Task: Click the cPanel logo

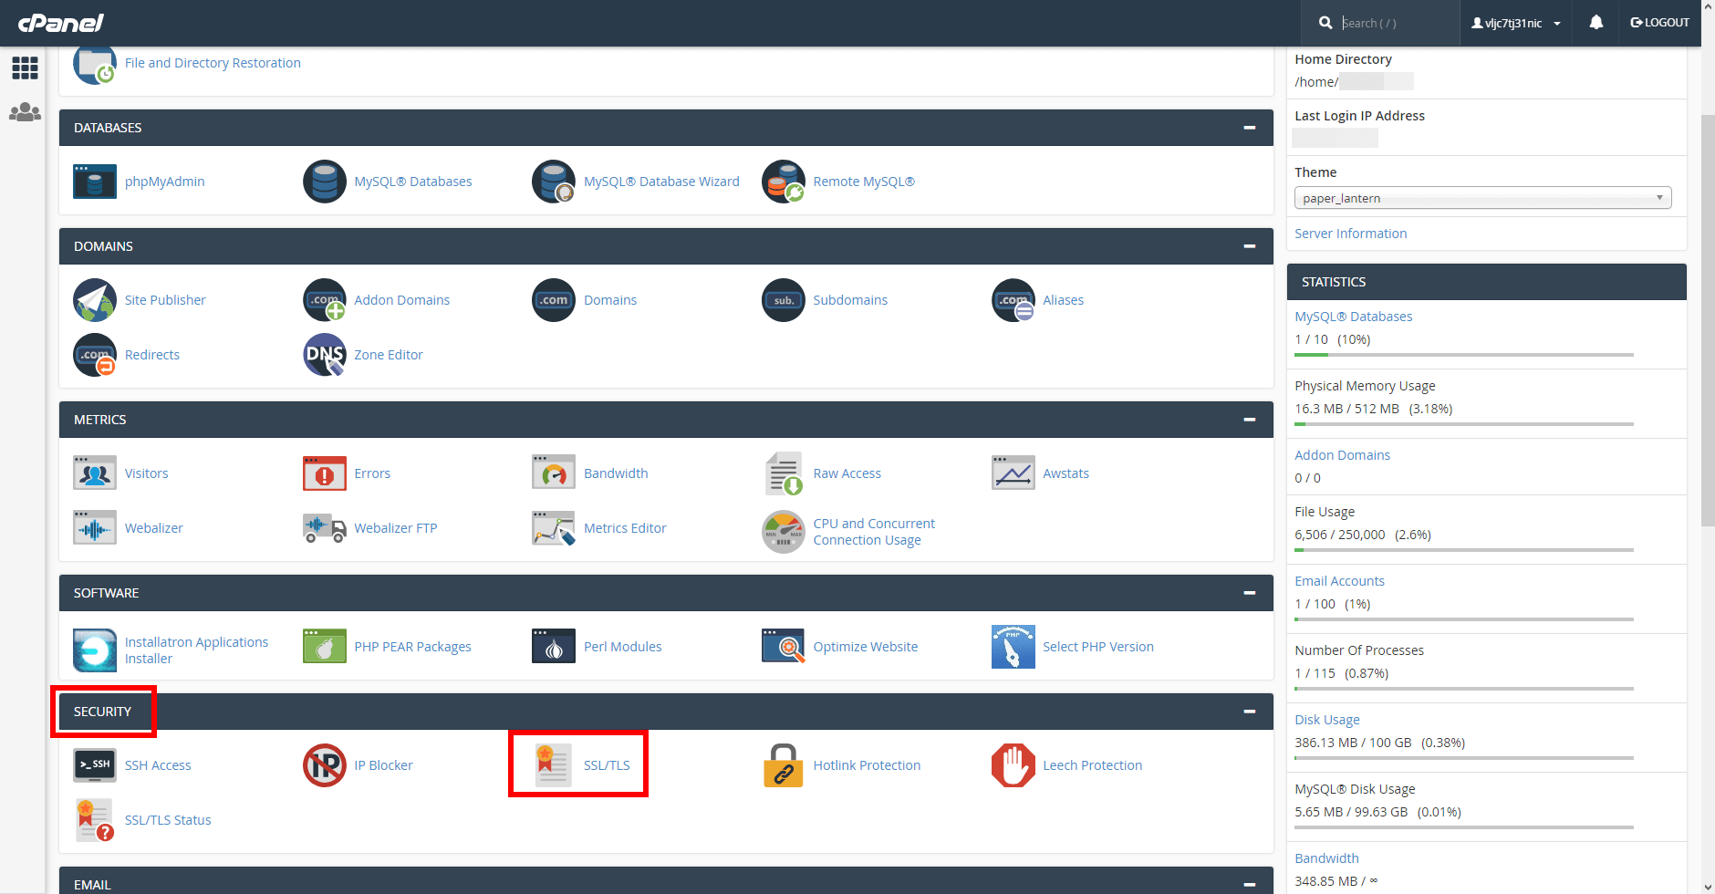Action: click(61, 23)
